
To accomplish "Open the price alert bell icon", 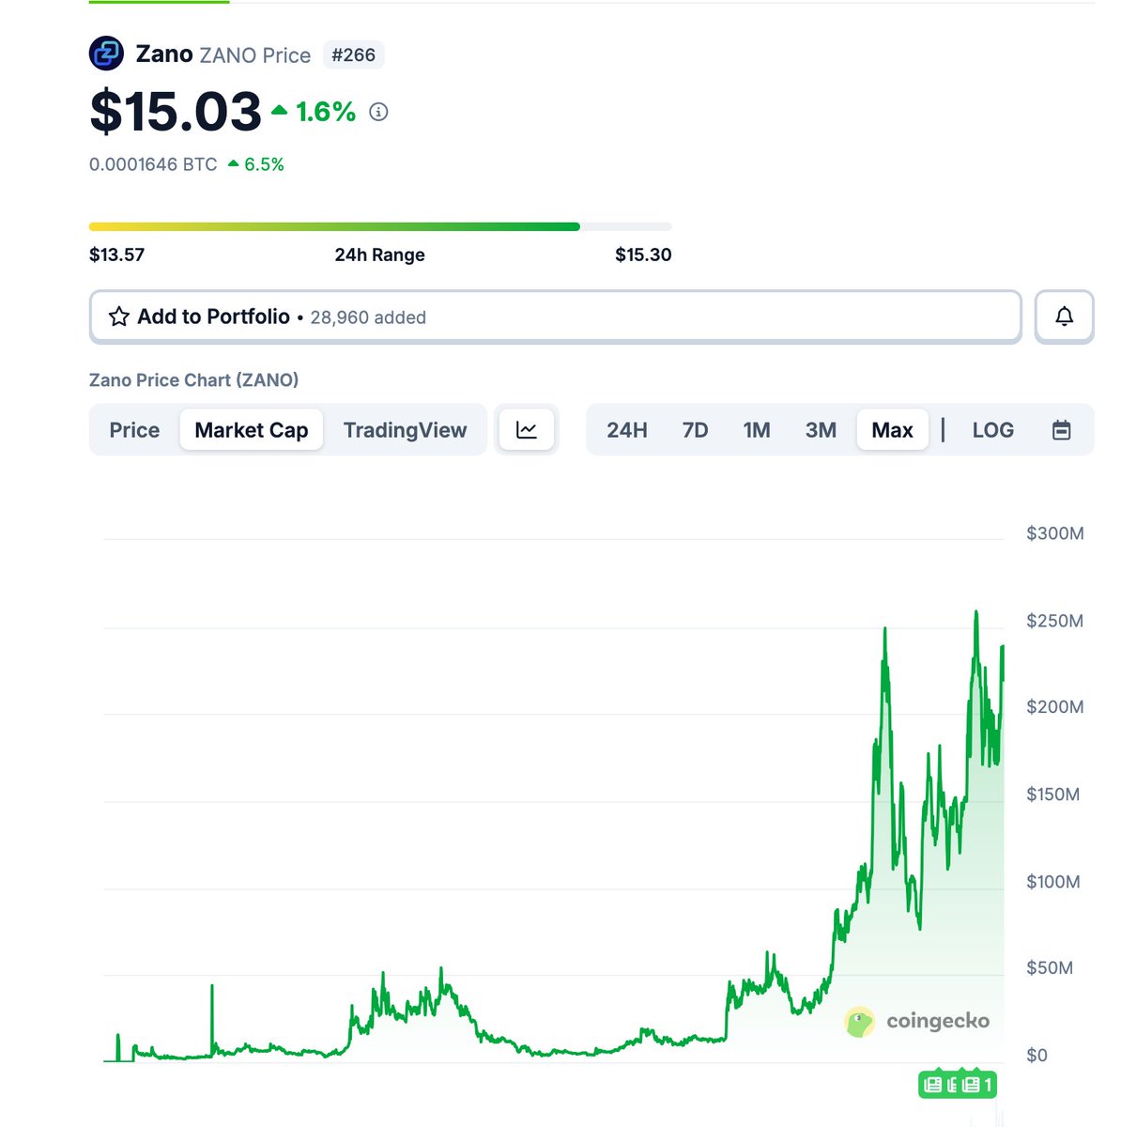I will pyautogui.click(x=1064, y=316).
